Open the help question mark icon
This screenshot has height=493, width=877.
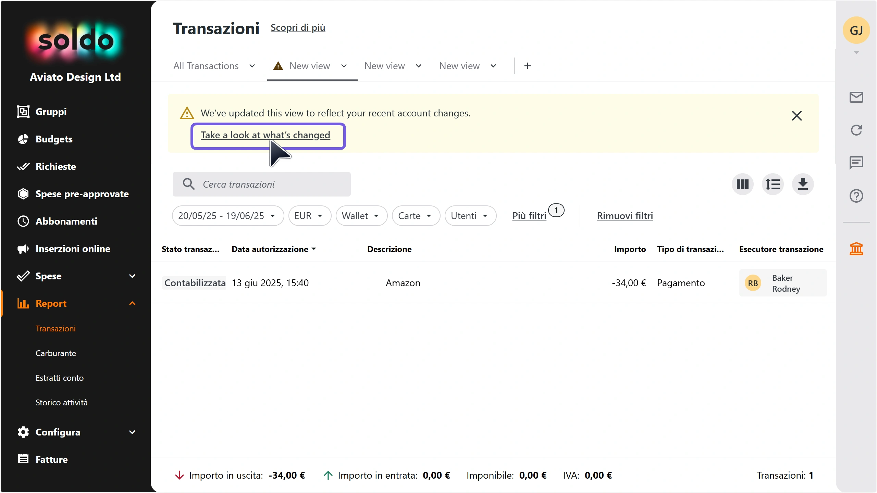[856, 196]
